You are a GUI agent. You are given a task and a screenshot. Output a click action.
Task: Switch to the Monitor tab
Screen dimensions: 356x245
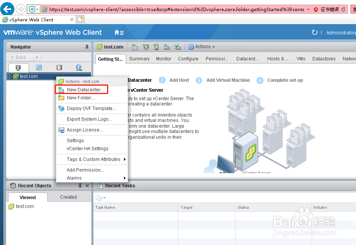point(164,59)
